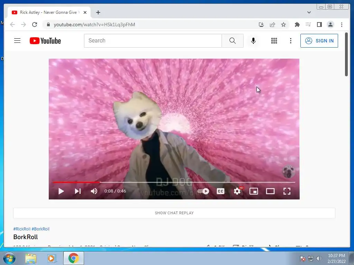
Task: Click the Chrome taskbar button
Action: [x=73, y=258]
